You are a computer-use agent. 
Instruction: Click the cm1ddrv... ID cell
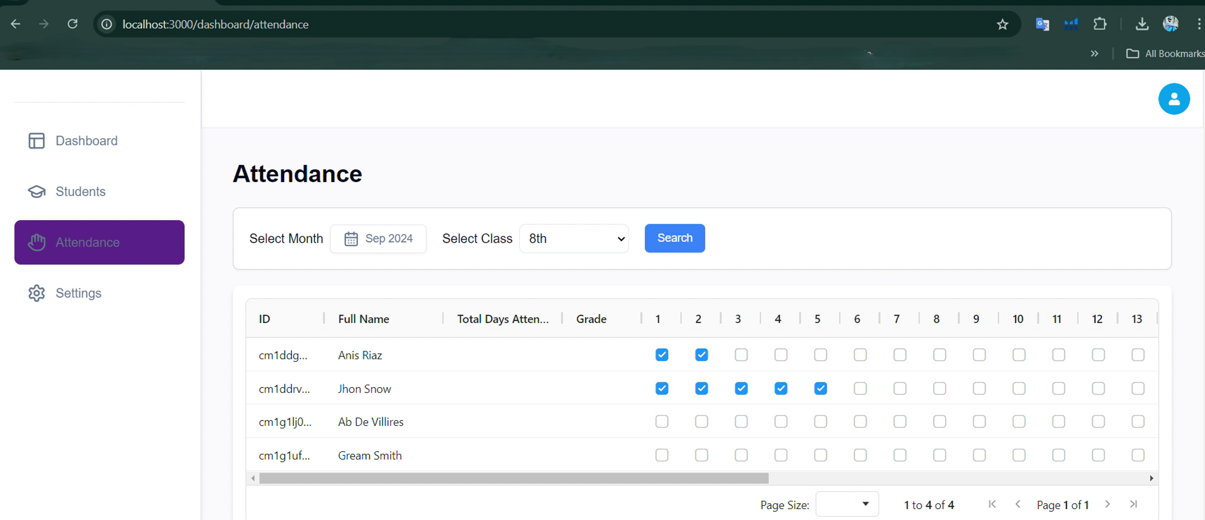click(x=284, y=389)
